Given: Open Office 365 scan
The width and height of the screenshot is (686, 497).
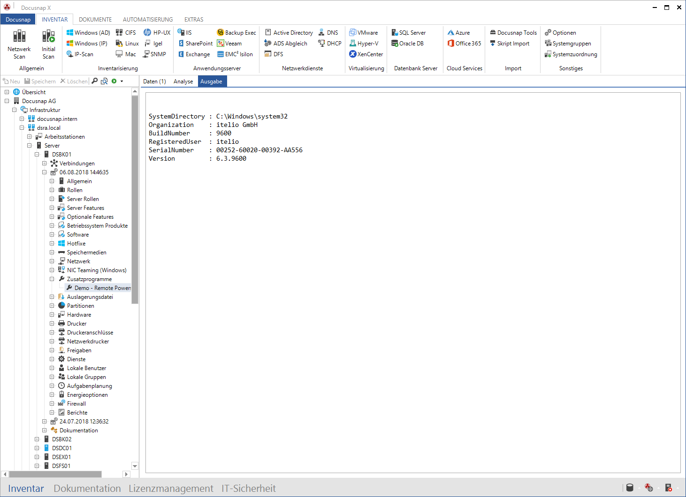Looking at the screenshot, I should pyautogui.click(x=464, y=43).
